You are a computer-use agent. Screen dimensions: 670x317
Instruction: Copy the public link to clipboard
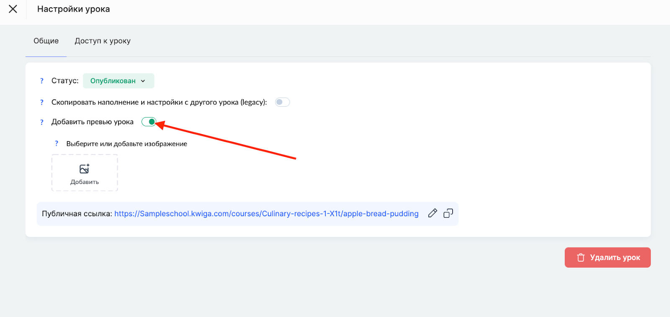point(448,213)
